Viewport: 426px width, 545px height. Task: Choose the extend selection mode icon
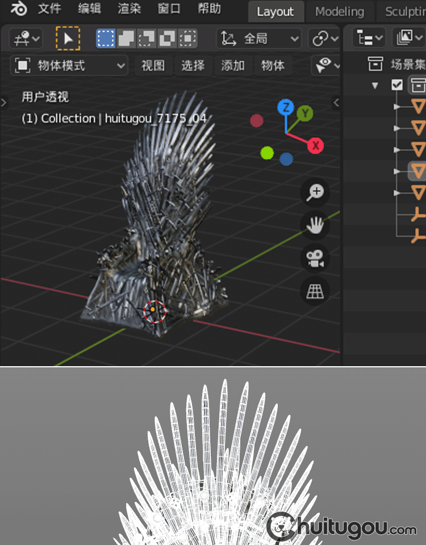126,39
